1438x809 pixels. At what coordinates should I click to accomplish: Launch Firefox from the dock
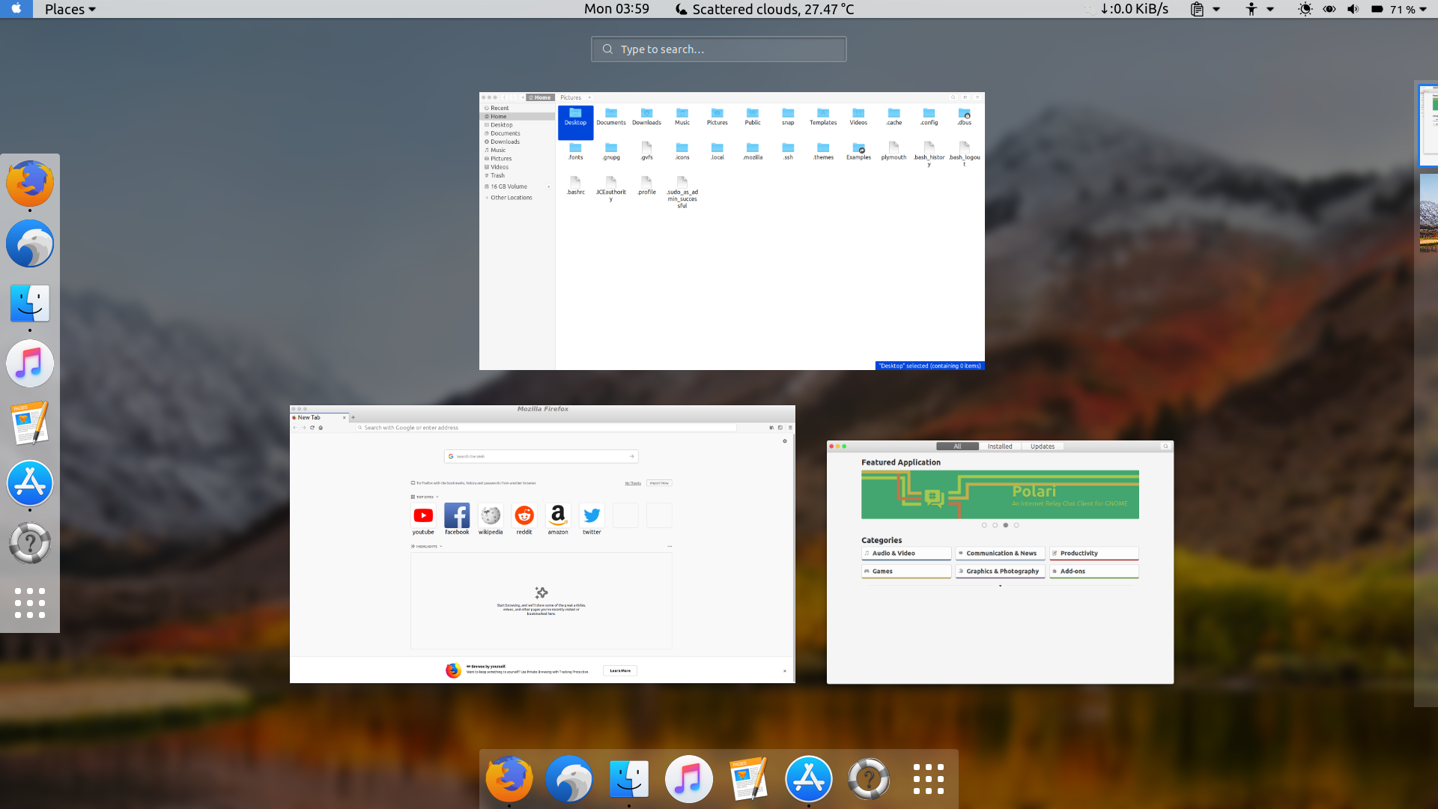(509, 778)
